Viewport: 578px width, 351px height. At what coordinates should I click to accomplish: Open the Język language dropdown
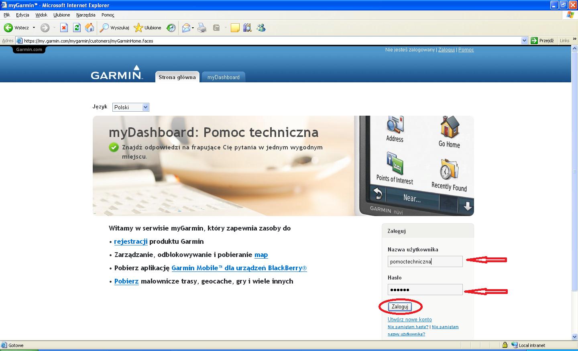pyautogui.click(x=131, y=107)
